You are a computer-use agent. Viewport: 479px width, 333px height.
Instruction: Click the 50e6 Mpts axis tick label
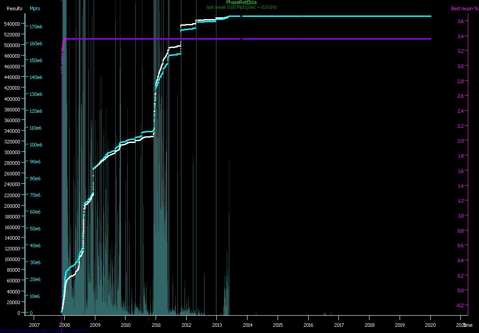tap(35, 229)
